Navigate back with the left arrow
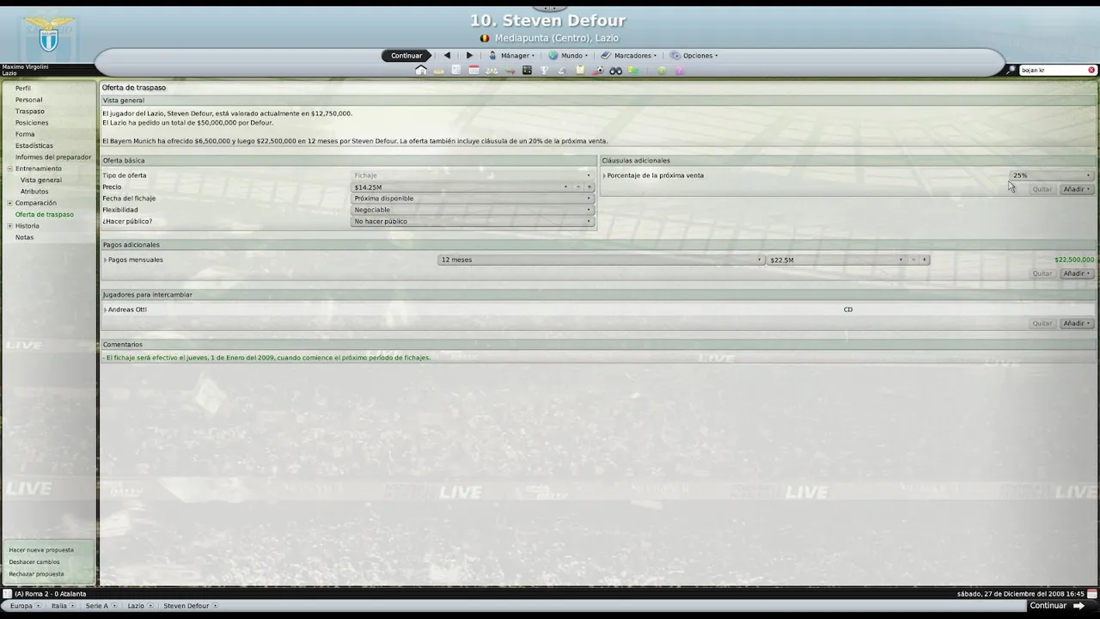The height and width of the screenshot is (619, 1100). (447, 55)
